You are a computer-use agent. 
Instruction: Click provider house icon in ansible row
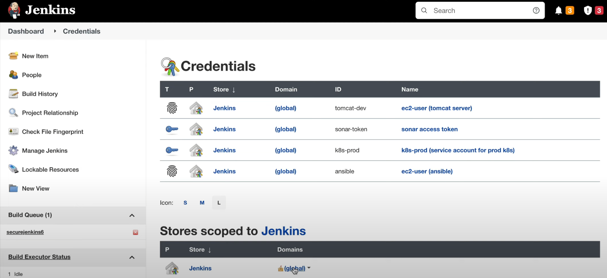pos(196,171)
